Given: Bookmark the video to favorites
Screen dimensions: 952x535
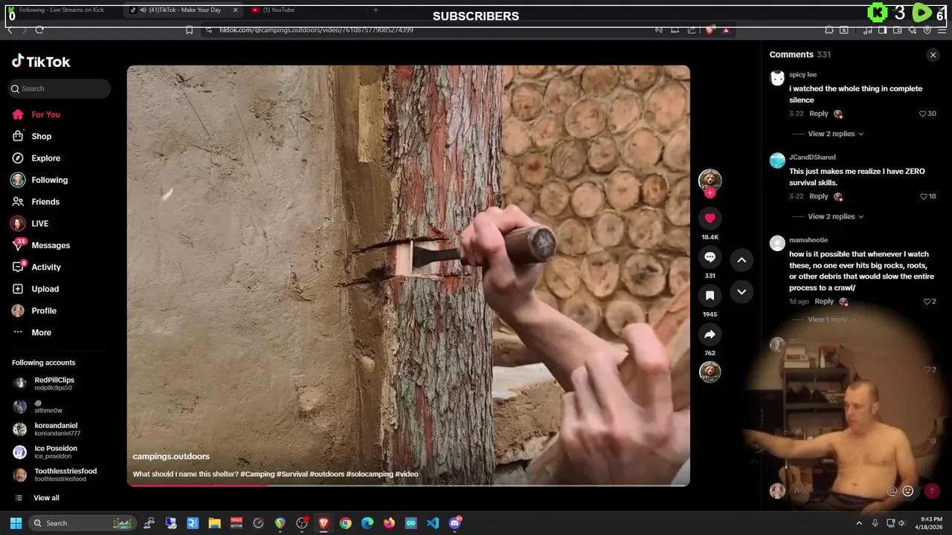Looking at the screenshot, I should [x=710, y=296].
